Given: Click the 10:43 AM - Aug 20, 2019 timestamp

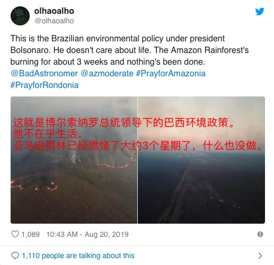Looking at the screenshot, I should pos(87,234).
